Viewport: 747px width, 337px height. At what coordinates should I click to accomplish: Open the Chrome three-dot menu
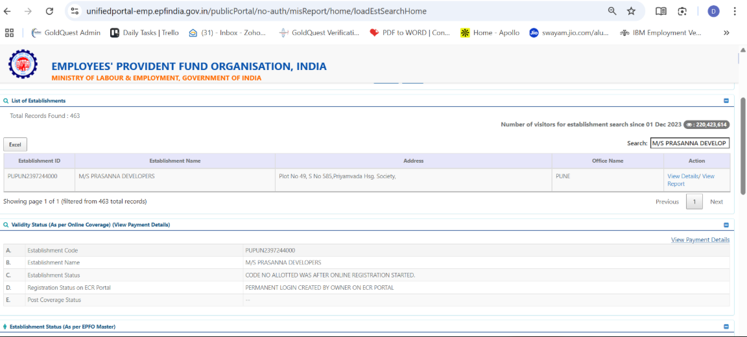(735, 11)
